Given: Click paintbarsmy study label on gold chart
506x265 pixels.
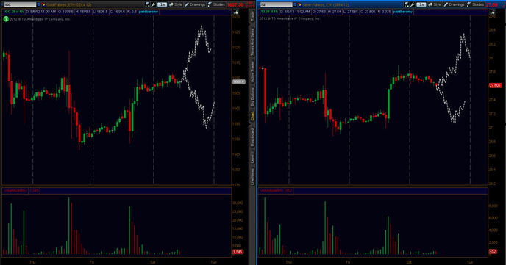Looking at the screenshot, I should point(149,12).
